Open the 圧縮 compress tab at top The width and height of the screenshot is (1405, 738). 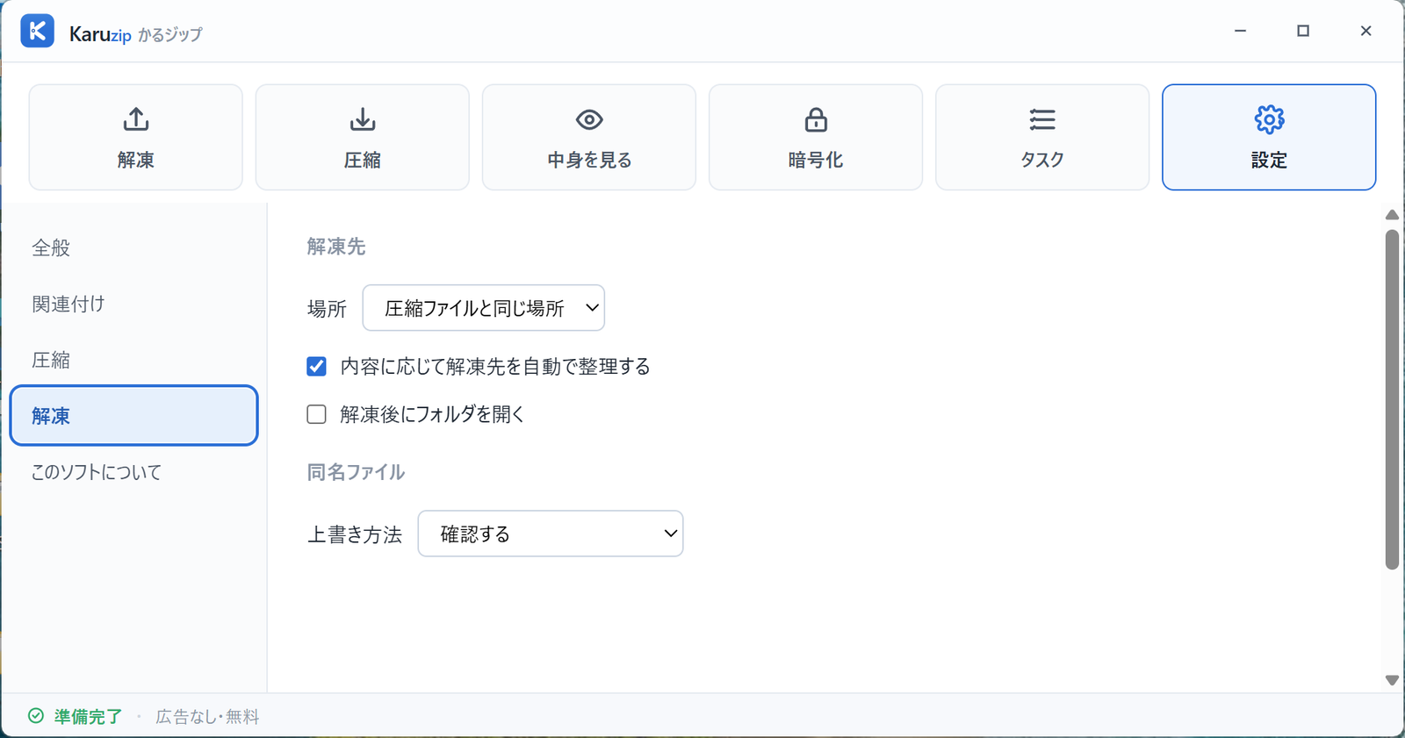[x=363, y=137]
